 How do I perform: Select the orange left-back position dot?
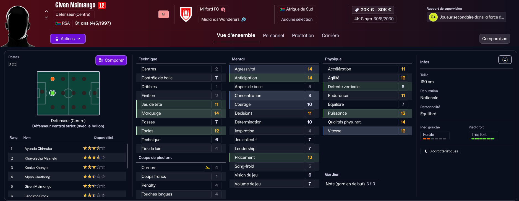pos(53,79)
